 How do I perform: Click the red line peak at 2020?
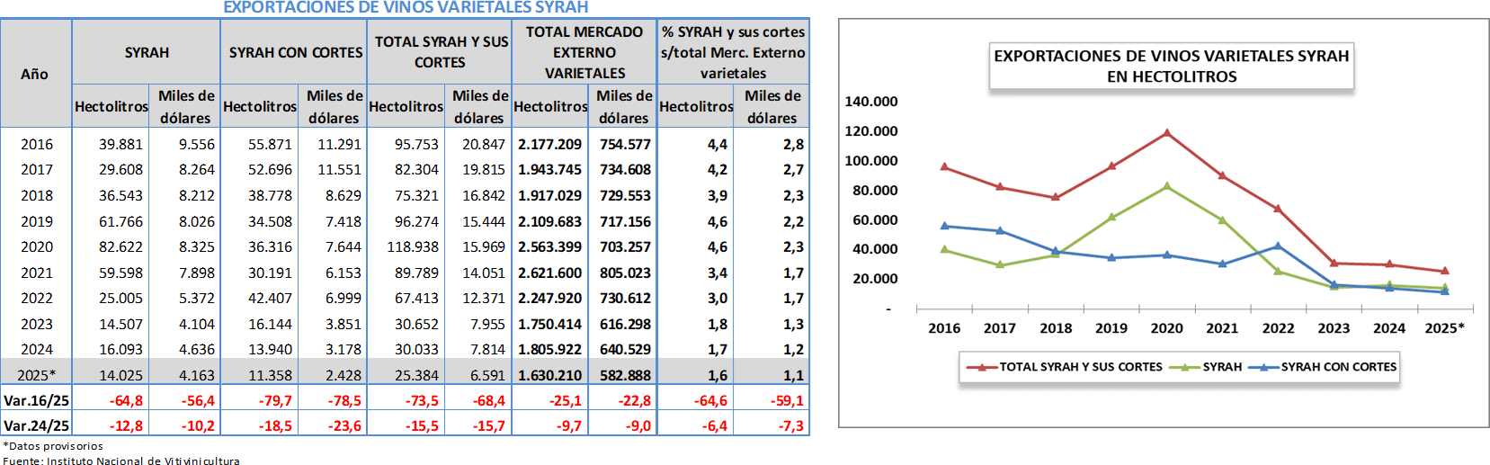coord(1167,133)
